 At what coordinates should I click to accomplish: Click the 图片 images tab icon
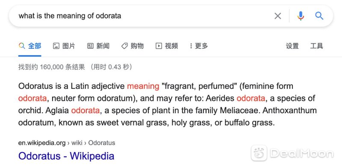pos(56,46)
